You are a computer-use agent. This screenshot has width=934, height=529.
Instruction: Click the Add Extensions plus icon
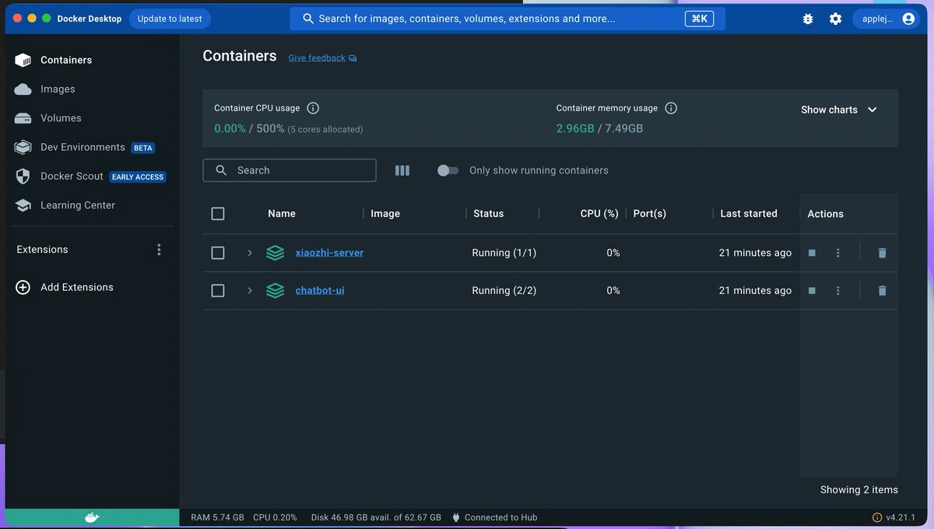[x=23, y=287]
